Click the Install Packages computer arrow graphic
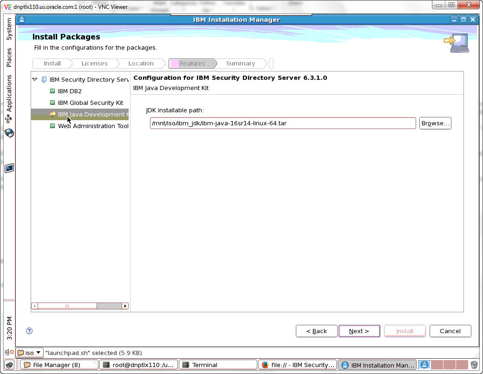The image size is (483, 374). [x=457, y=43]
